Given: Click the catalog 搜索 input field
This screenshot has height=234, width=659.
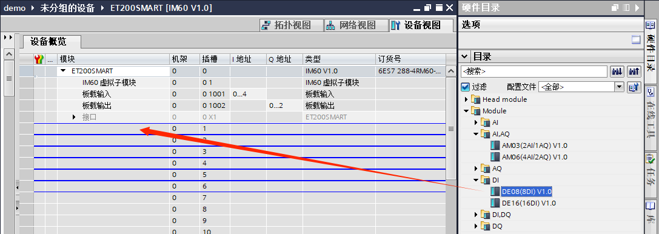Looking at the screenshot, I should coord(534,72).
